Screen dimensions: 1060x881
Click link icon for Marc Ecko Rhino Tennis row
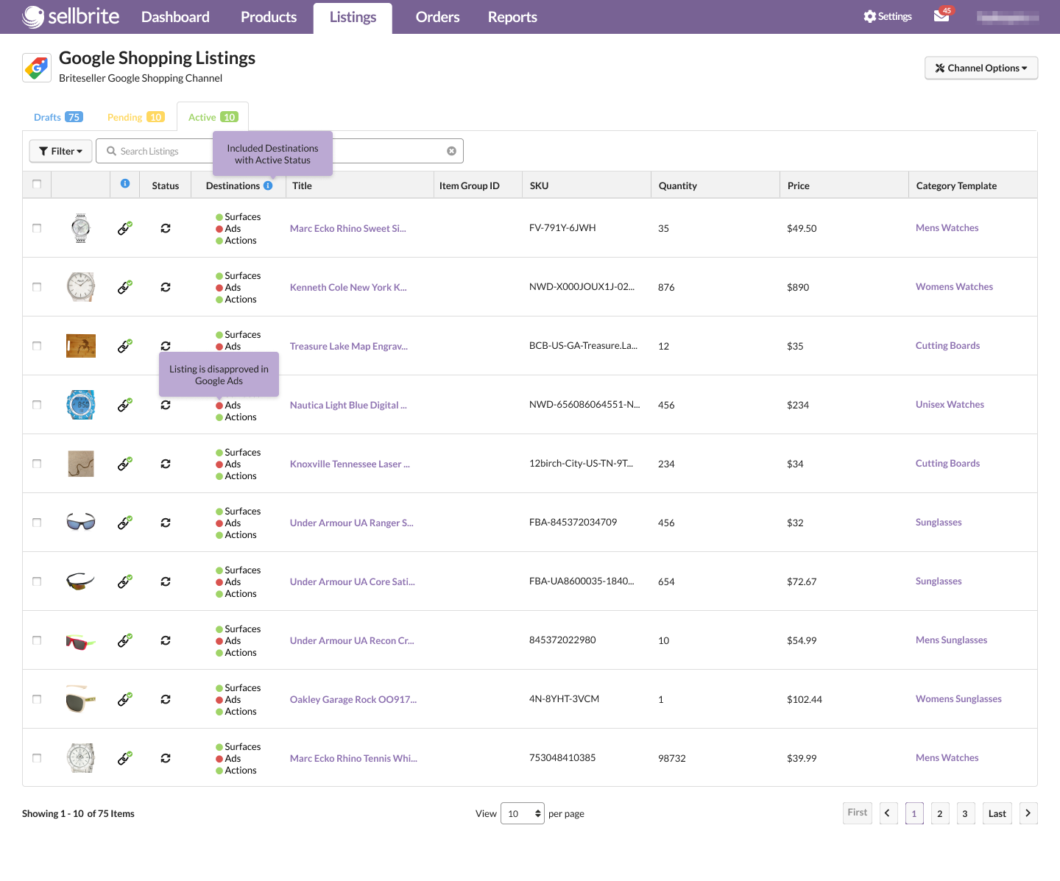tap(125, 758)
